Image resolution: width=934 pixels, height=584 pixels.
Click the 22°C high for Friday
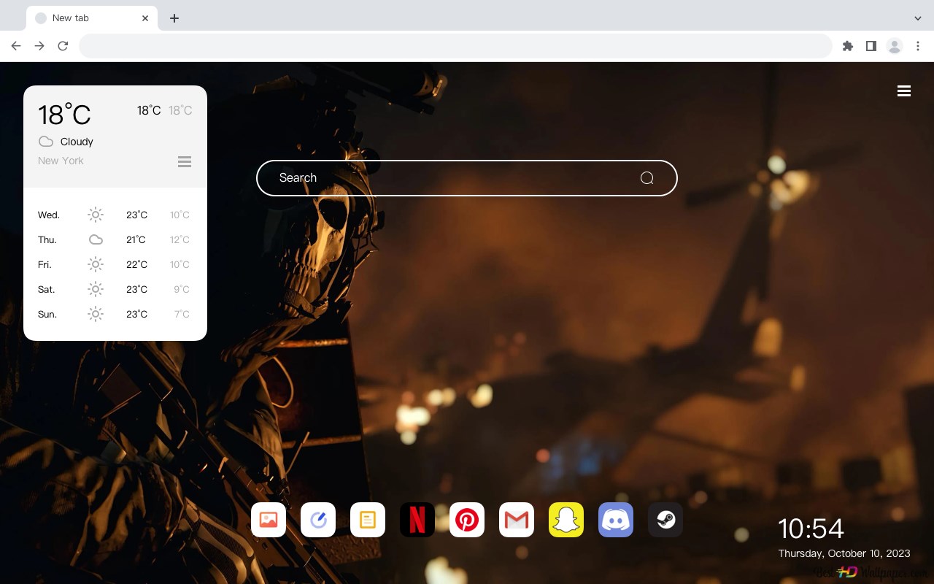tap(136, 264)
